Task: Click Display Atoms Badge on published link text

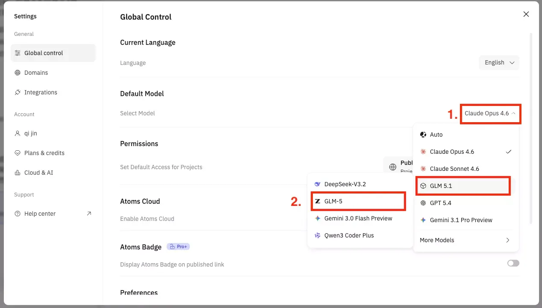Action: (x=172, y=264)
